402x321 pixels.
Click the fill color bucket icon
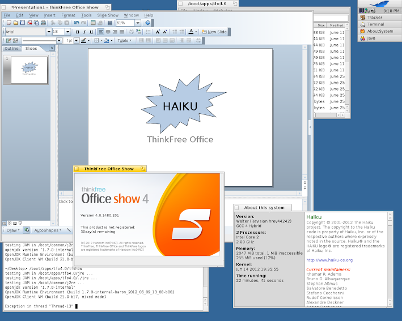tap(107, 40)
